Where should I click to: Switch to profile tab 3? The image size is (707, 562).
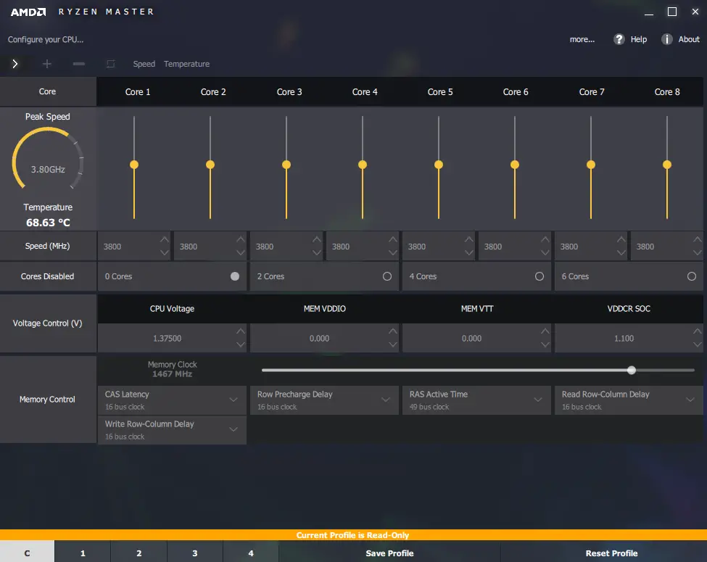[195, 552]
